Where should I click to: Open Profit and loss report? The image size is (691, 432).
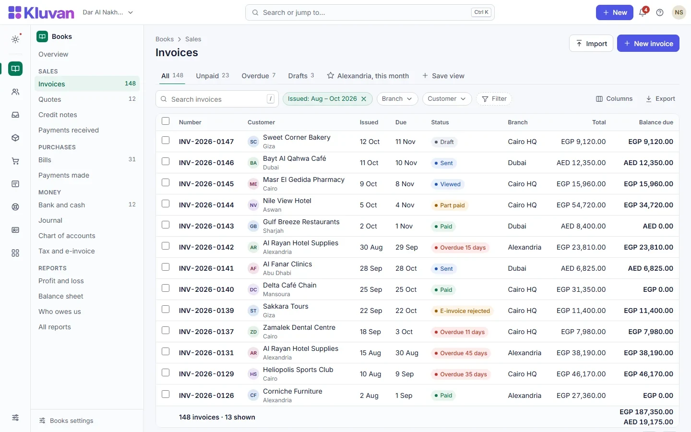87,281
